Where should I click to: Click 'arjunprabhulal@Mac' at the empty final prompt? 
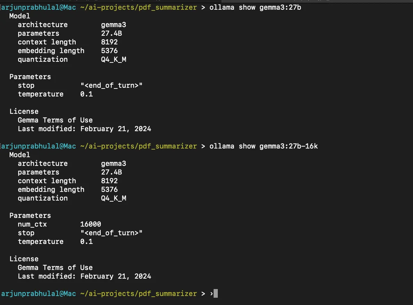point(39,294)
